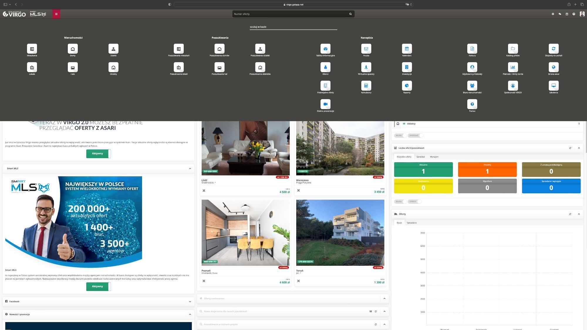This screenshot has height=330, width=587.
Task: Open Użytkownicy/Oddziały icon
Action: [x=472, y=67]
